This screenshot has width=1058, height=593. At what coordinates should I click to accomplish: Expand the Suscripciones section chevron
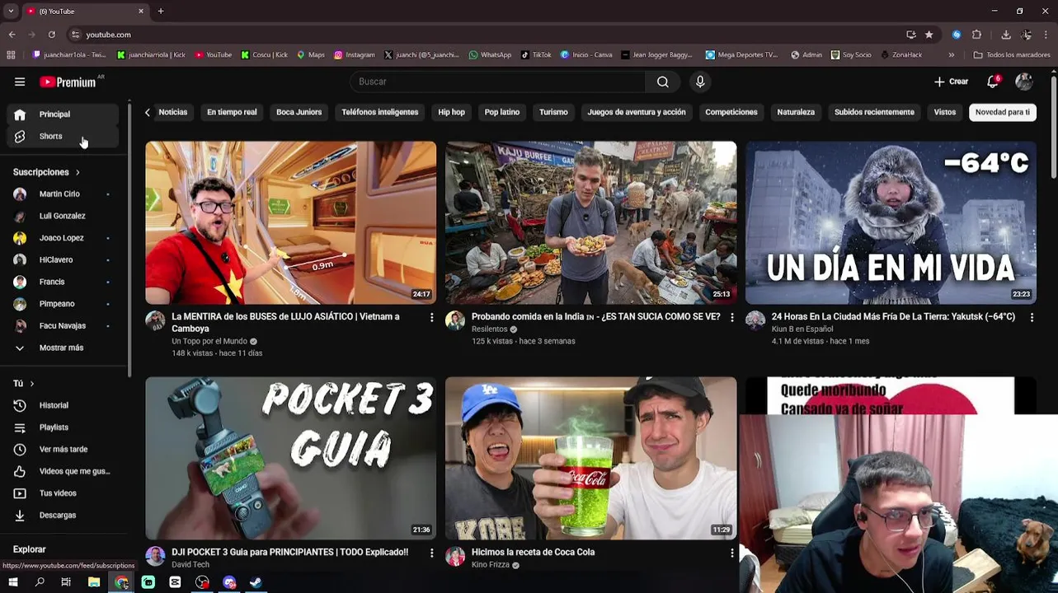(78, 172)
